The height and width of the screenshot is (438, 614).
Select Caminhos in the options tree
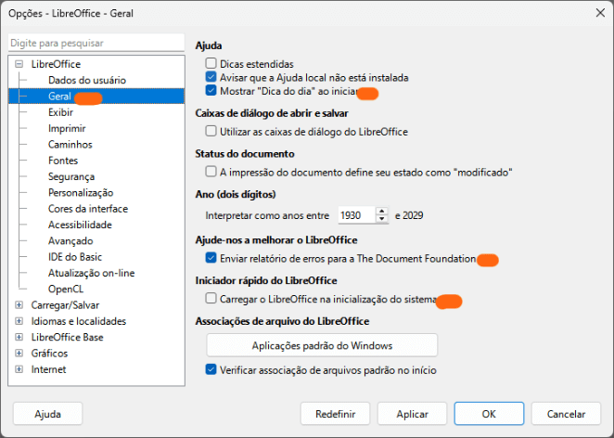coord(70,144)
